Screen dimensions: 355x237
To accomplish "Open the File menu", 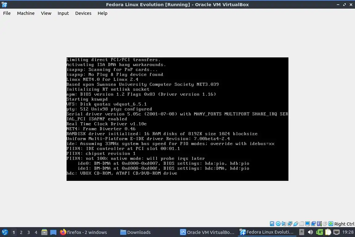I will pyautogui.click(x=7, y=13).
